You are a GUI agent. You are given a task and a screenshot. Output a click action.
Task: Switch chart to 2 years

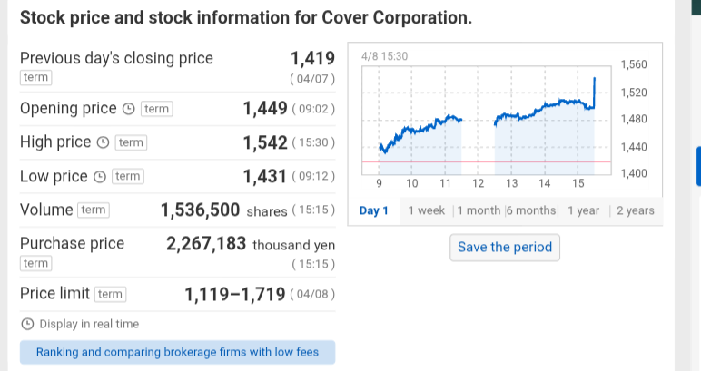coord(636,210)
